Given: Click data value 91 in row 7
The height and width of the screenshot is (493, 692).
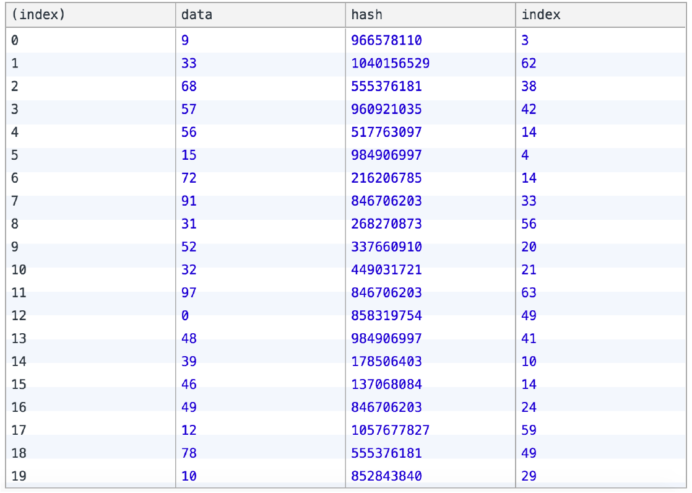Looking at the screenshot, I should pos(189,201).
